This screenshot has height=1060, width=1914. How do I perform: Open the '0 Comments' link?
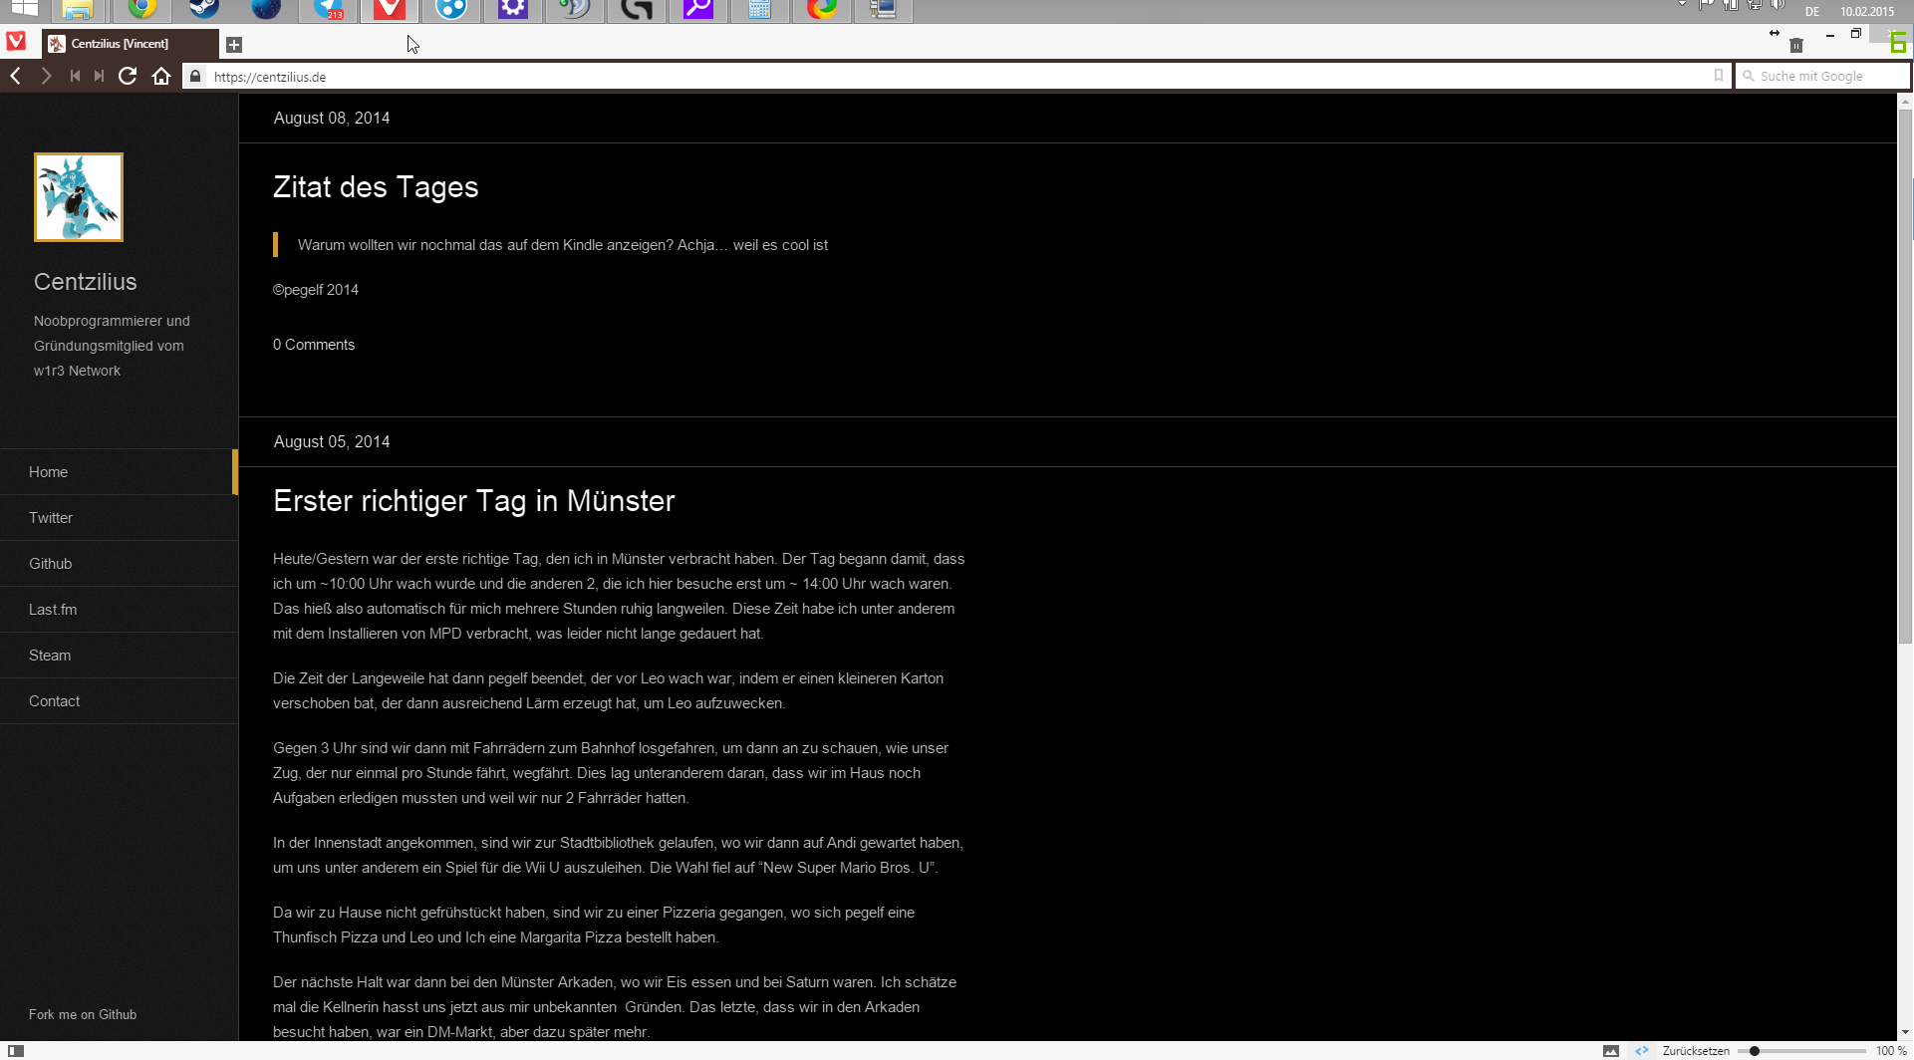coord(314,345)
